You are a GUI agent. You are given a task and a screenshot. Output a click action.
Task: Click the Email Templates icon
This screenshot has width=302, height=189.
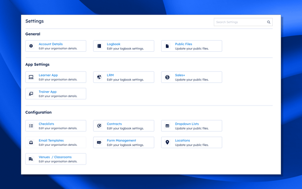point(31,142)
